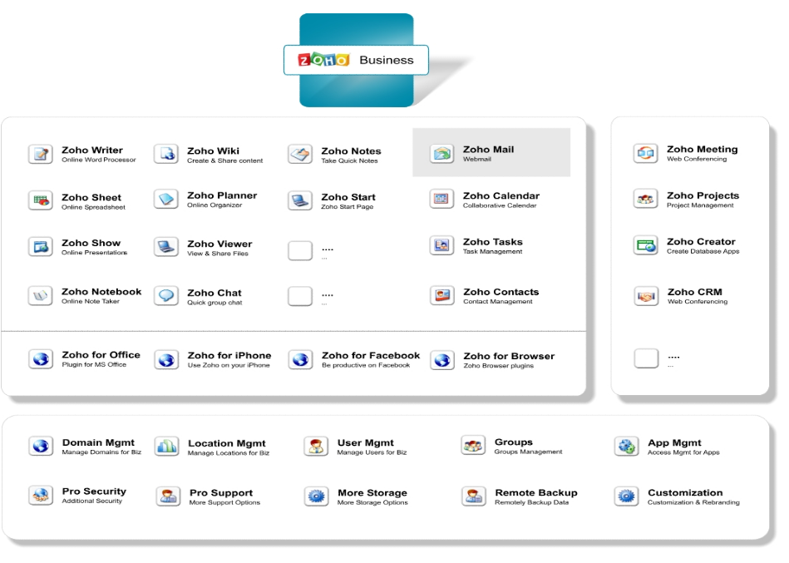Open the Zoho Projects icon
Screen dimensions: 789x563
[x=646, y=200]
